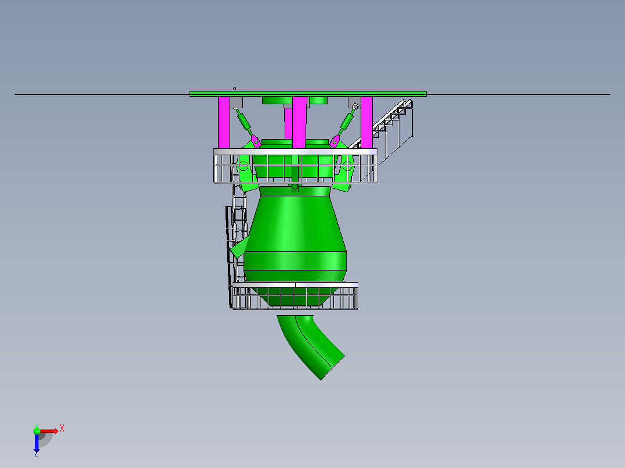Select the right diagonal green hydraulic cylinder
This screenshot has height=468, width=625.
click(346, 120)
